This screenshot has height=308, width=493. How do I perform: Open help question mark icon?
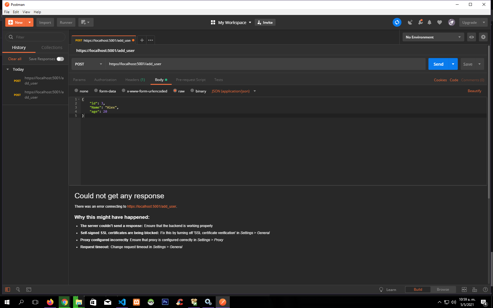(485, 290)
